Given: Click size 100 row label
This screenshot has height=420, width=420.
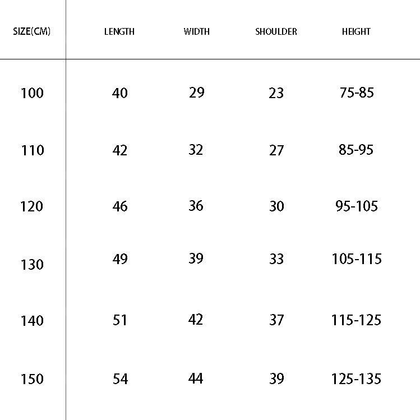Looking at the screenshot, I should (x=32, y=93).
